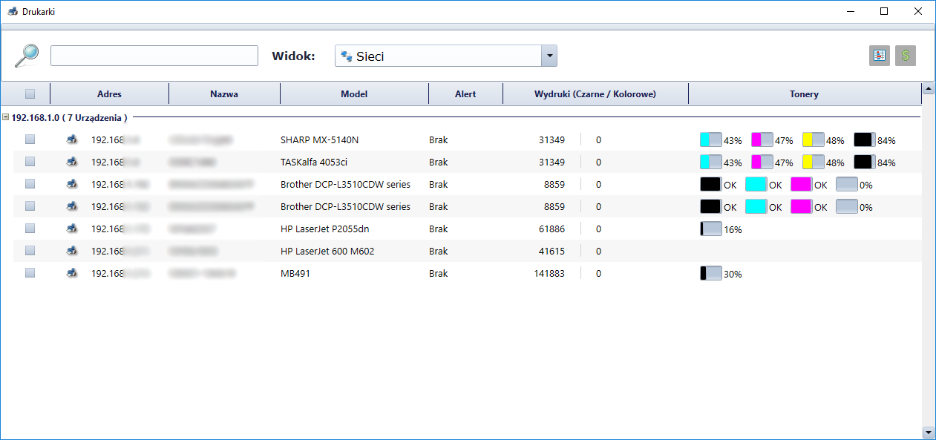The width and height of the screenshot is (936, 440).
Task: Click the printer icon on the MB491 row
Action: tap(72, 272)
